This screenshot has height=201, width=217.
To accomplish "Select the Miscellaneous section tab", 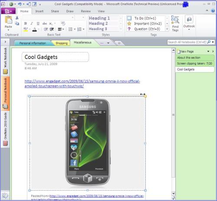I will tap(82, 42).
